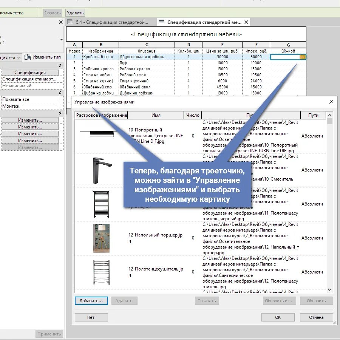
Task: Collapse the first properties section chevron
Action: point(60,65)
